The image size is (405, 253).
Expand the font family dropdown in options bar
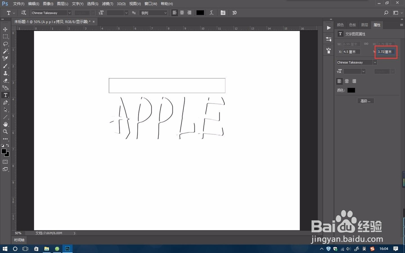point(70,13)
